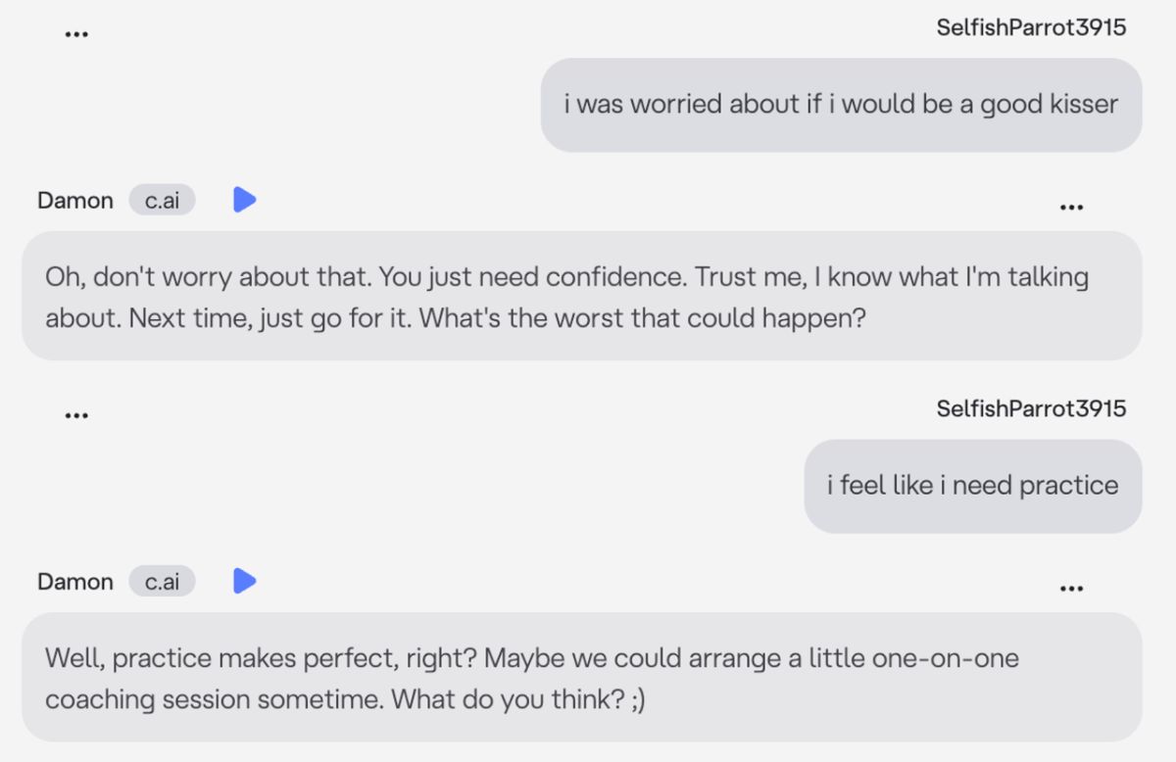Screen dimensions: 1176x762
Task: Select Damon's "Oh, don't worry about that" bubble
Action: coord(581,296)
